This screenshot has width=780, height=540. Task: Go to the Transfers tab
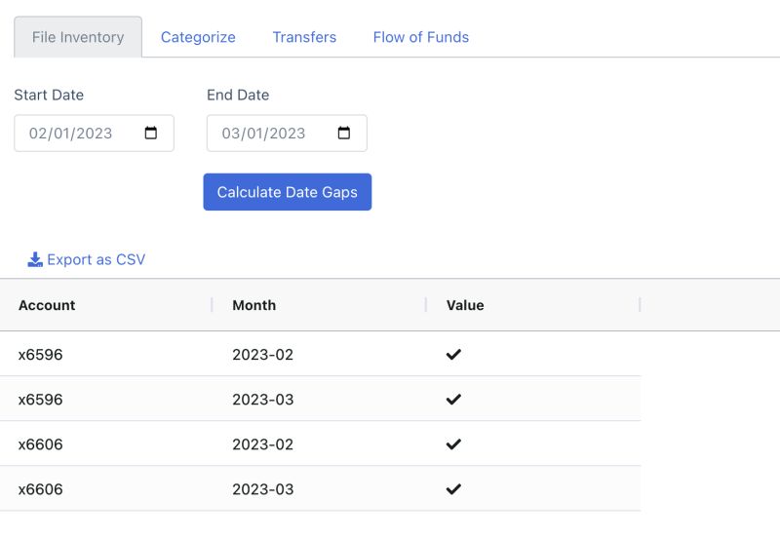click(304, 37)
